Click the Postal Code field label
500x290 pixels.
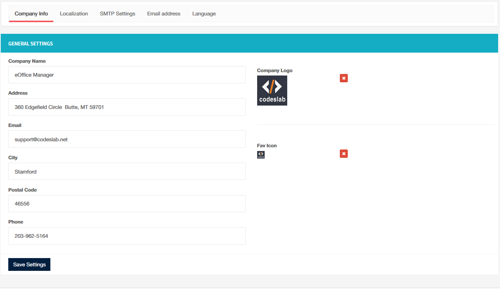23,190
